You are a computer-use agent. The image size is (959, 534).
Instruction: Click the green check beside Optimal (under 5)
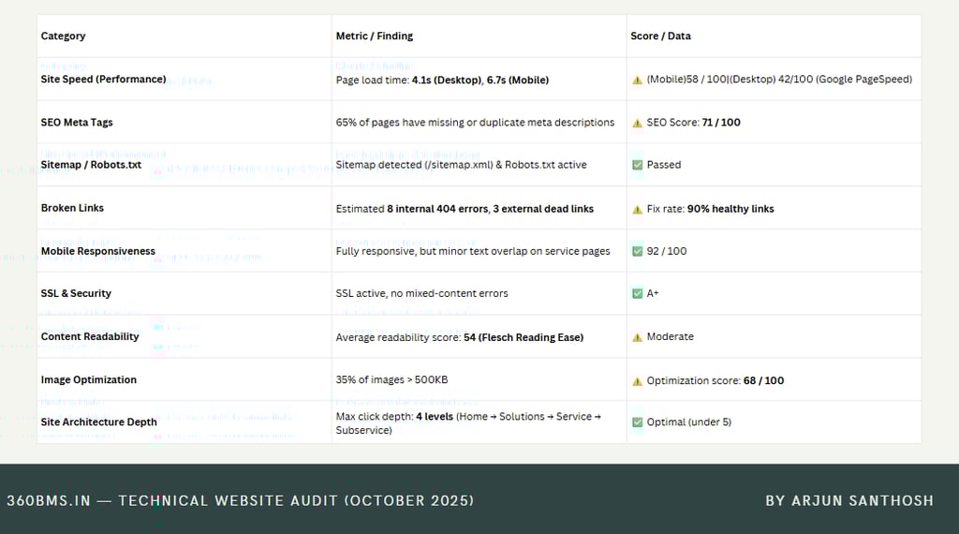point(637,423)
